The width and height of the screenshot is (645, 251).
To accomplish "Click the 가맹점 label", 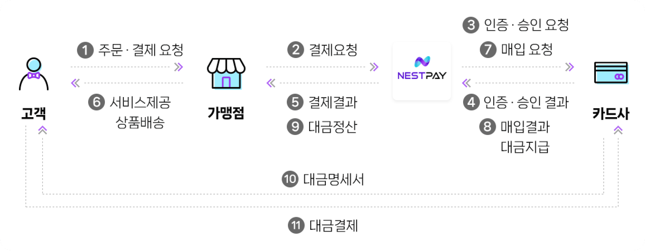I will (x=226, y=113).
